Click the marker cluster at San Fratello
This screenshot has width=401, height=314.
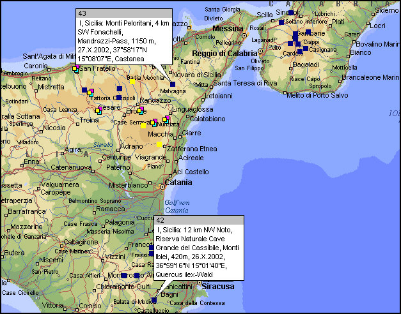pos(75,68)
